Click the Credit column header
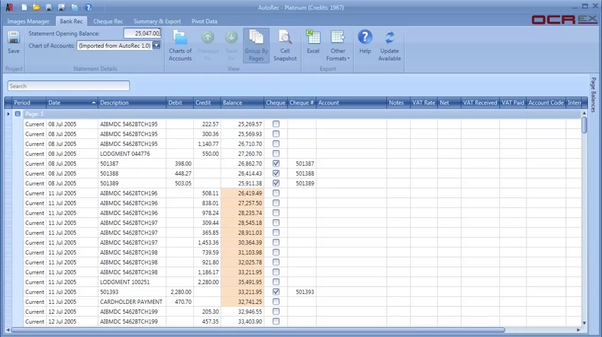The image size is (602, 337). pos(207,102)
